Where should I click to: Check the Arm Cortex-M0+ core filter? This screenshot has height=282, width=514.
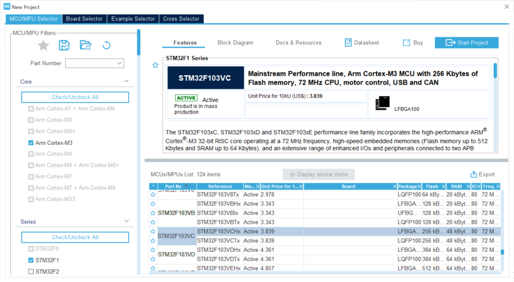pos(31,131)
